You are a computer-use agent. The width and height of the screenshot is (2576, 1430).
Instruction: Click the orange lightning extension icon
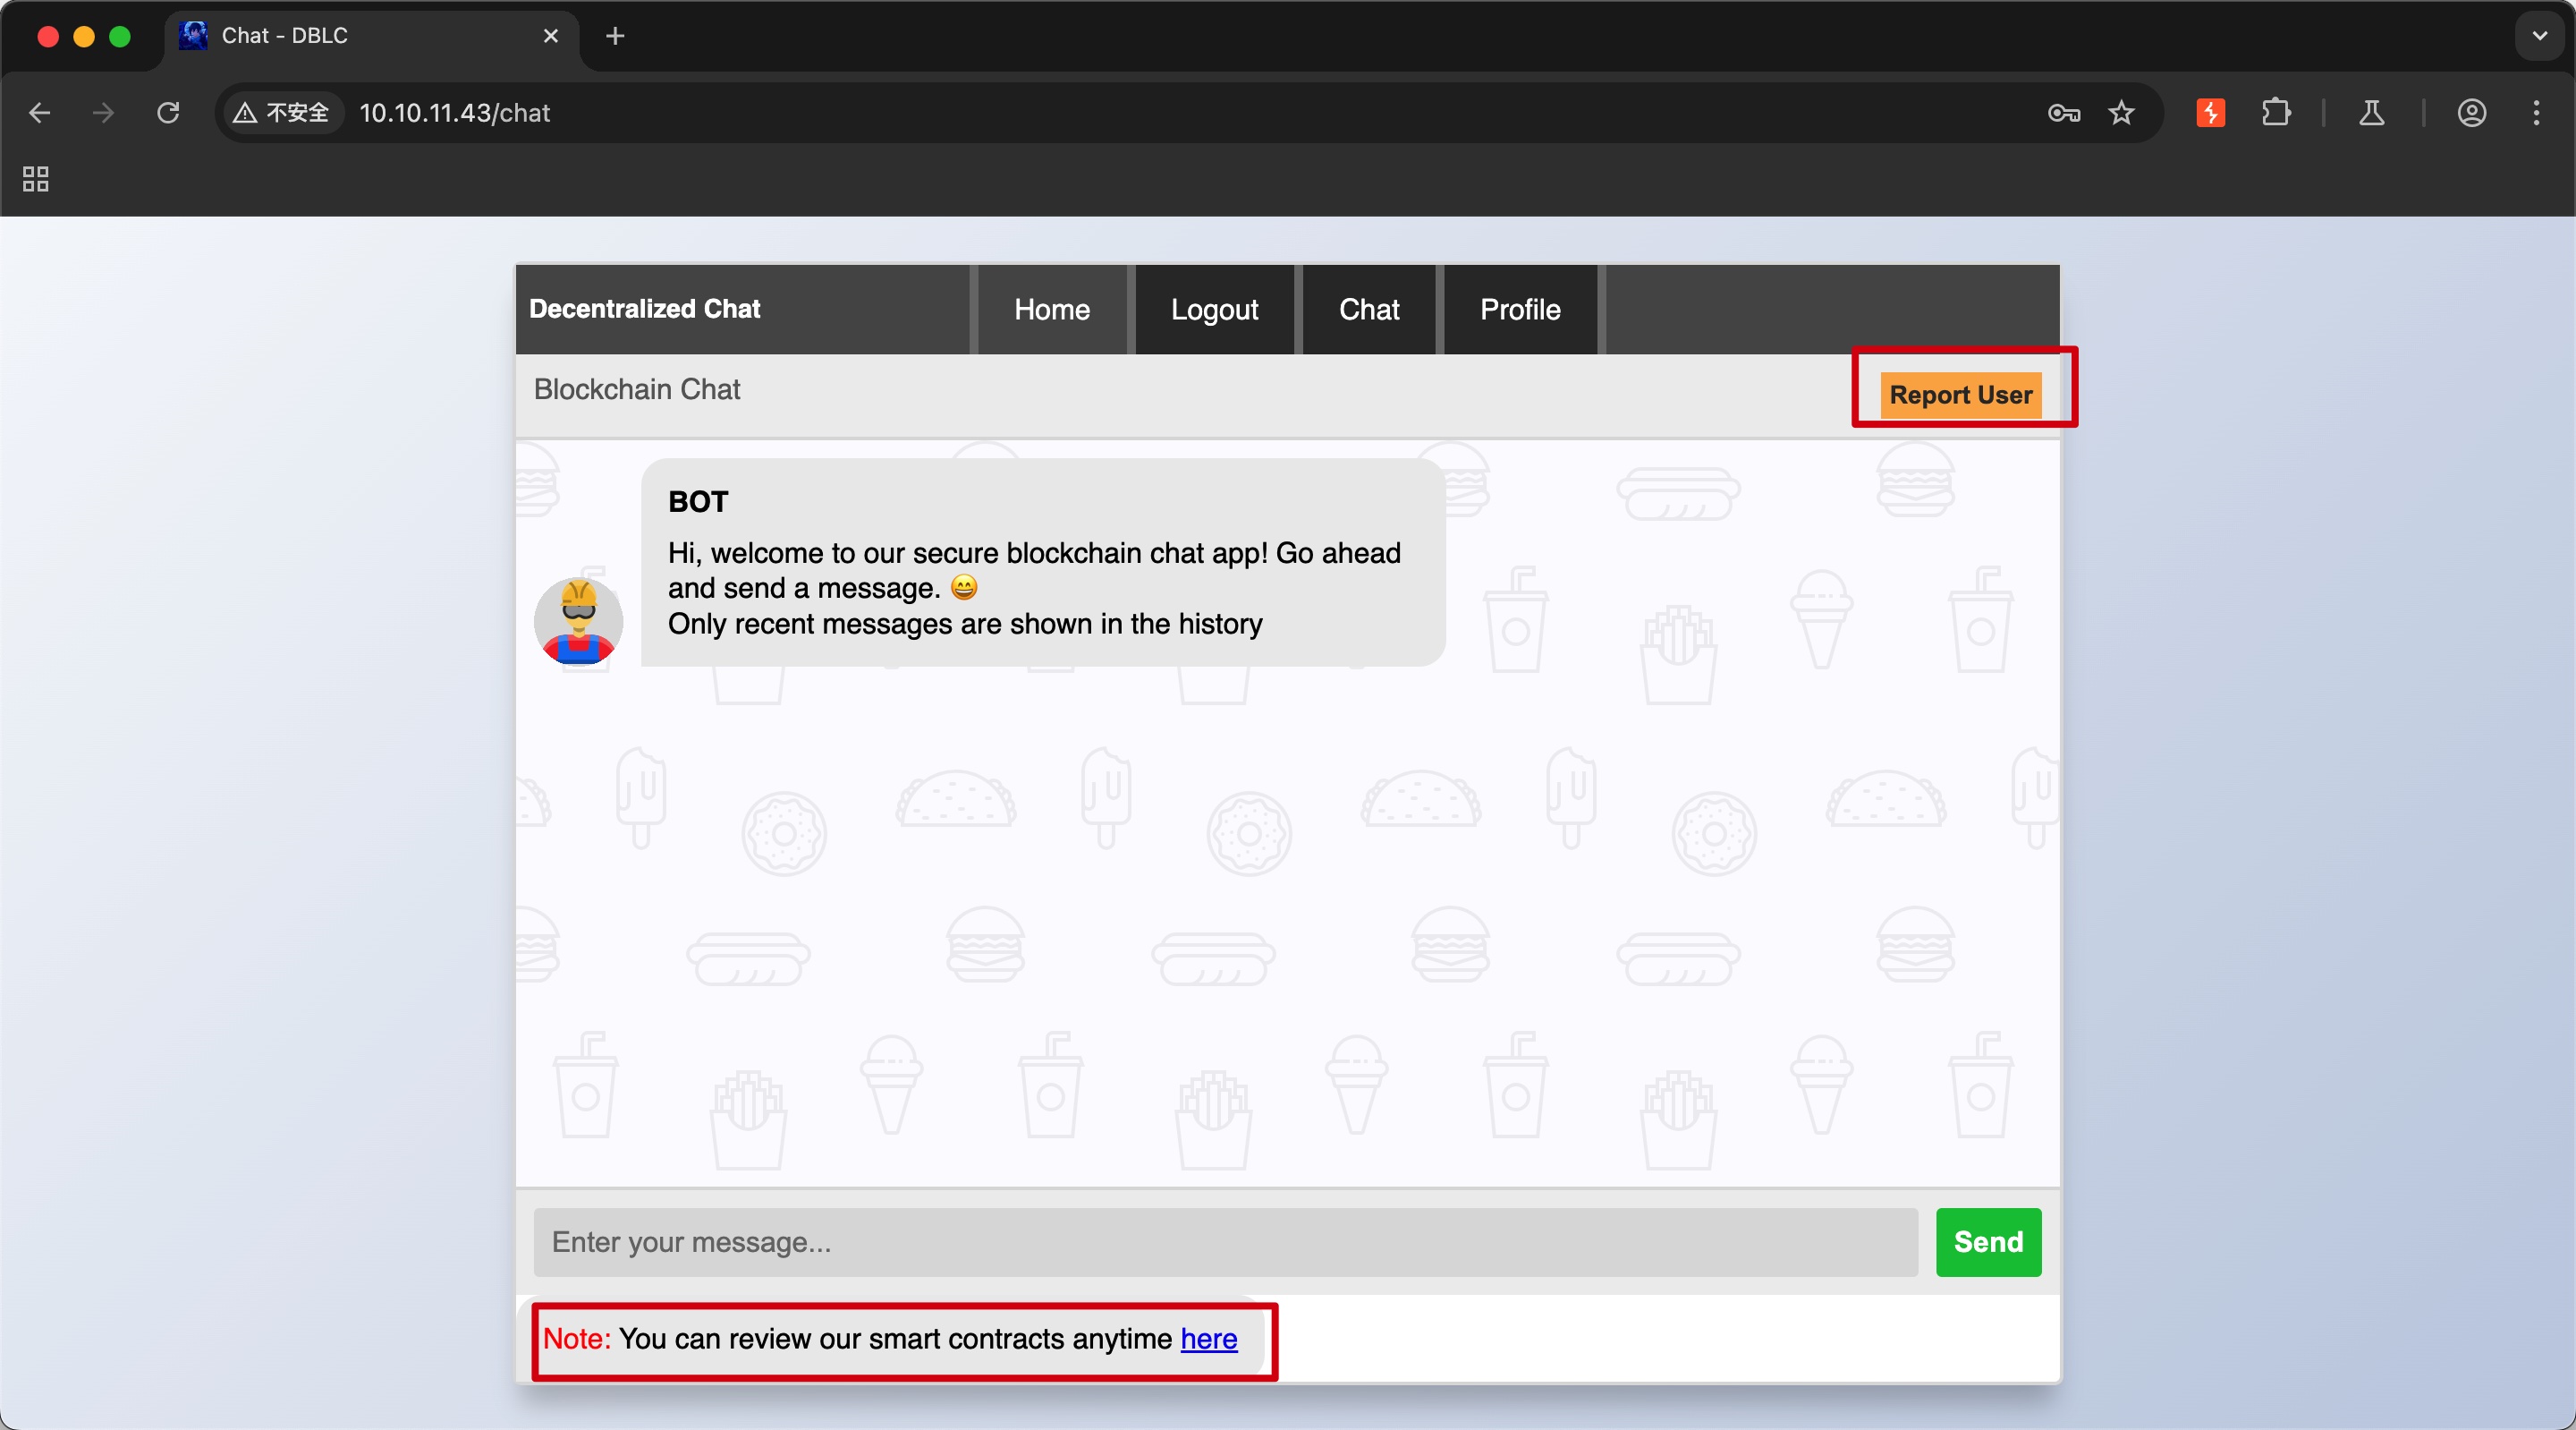click(2210, 113)
